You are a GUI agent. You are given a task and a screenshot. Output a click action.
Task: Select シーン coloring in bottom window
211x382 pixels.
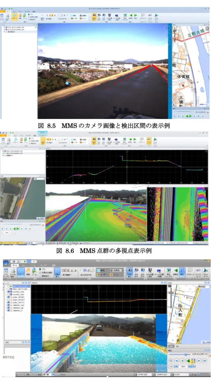(115, 275)
